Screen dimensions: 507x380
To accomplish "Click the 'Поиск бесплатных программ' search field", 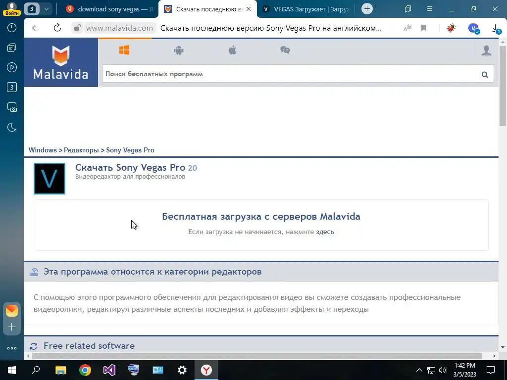I will [x=291, y=74].
